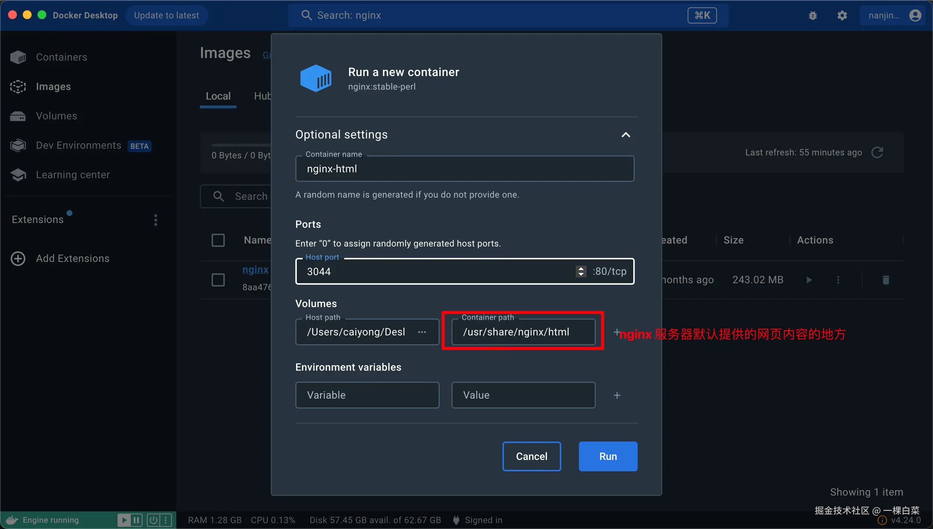Switch to the Local tab
This screenshot has width=933, height=529.
pyautogui.click(x=218, y=96)
